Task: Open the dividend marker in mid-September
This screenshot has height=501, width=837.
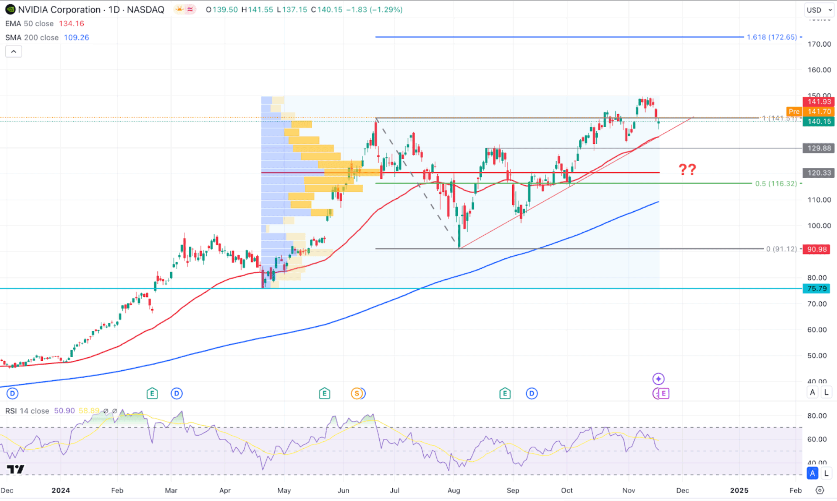Action: [x=532, y=393]
